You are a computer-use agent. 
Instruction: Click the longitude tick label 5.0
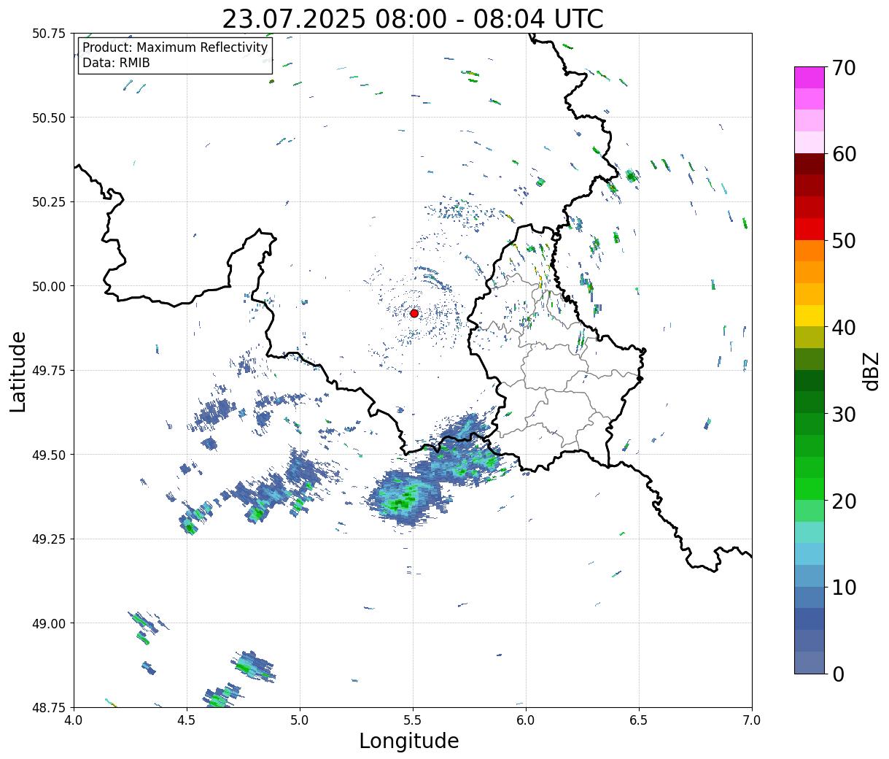pyautogui.click(x=300, y=720)
